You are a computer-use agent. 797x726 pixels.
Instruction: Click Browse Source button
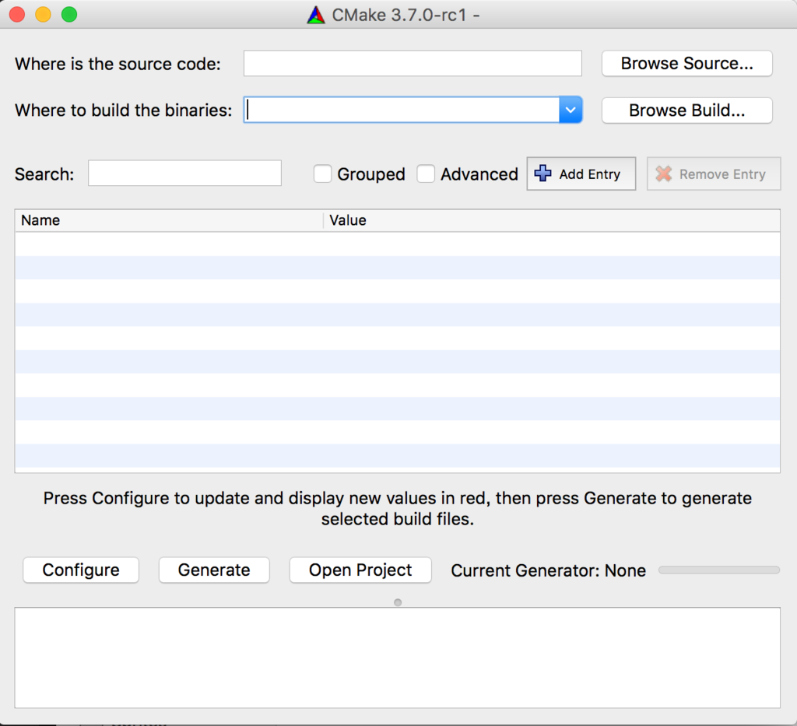[x=686, y=64]
